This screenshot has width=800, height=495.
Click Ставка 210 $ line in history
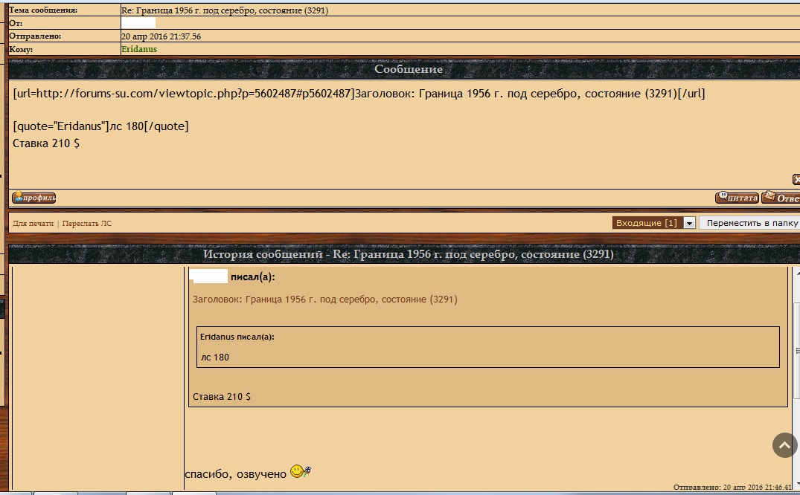[x=222, y=397]
